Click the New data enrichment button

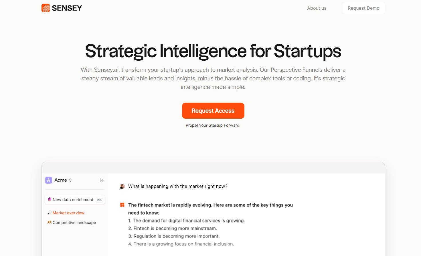[x=73, y=200]
